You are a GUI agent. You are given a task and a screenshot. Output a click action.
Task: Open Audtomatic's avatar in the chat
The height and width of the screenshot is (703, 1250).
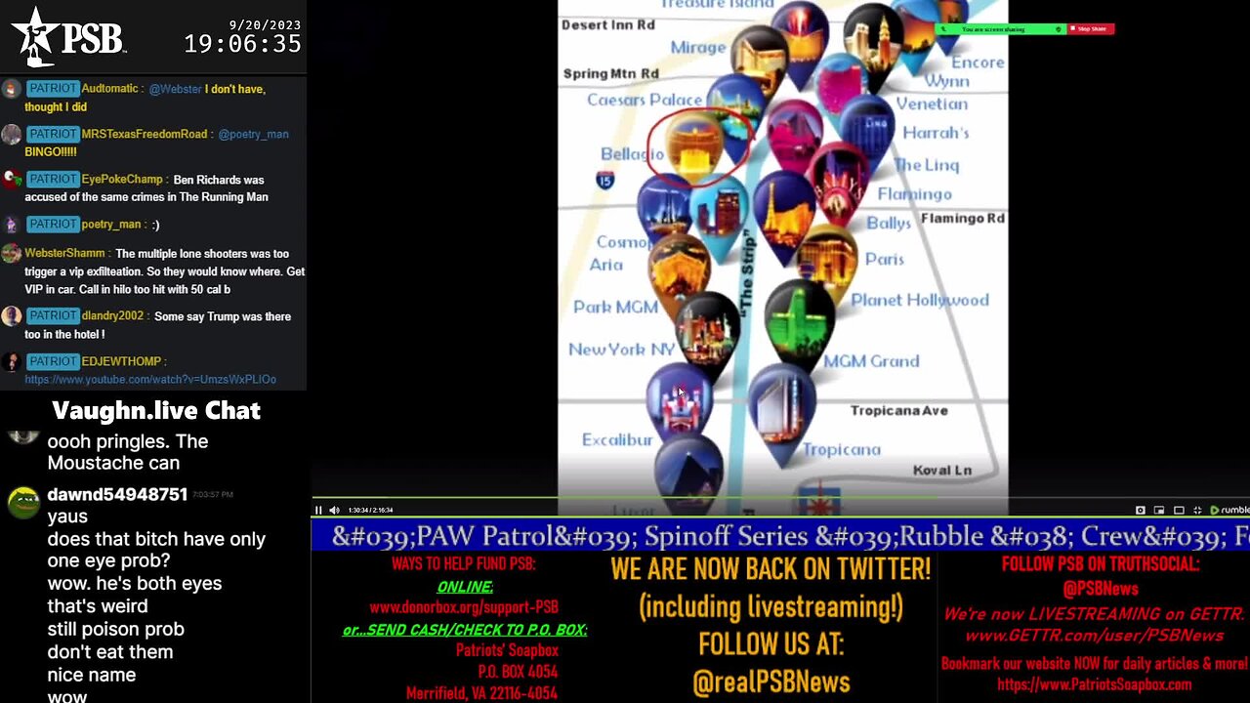pyautogui.click(x=11, y=89)
